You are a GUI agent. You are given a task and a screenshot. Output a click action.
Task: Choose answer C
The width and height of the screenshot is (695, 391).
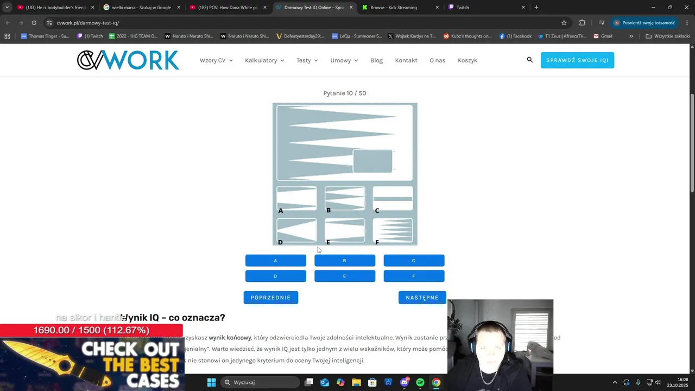pos(414,261)
